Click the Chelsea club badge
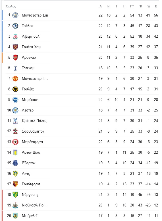Screen dimensions: 162x221 [x=15, y=26]
